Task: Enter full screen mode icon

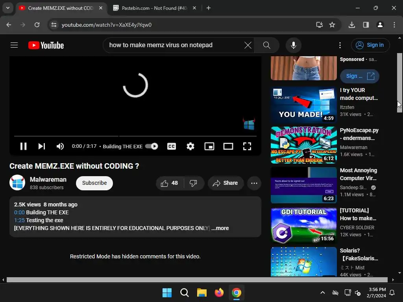Action: tap(247, 146)
